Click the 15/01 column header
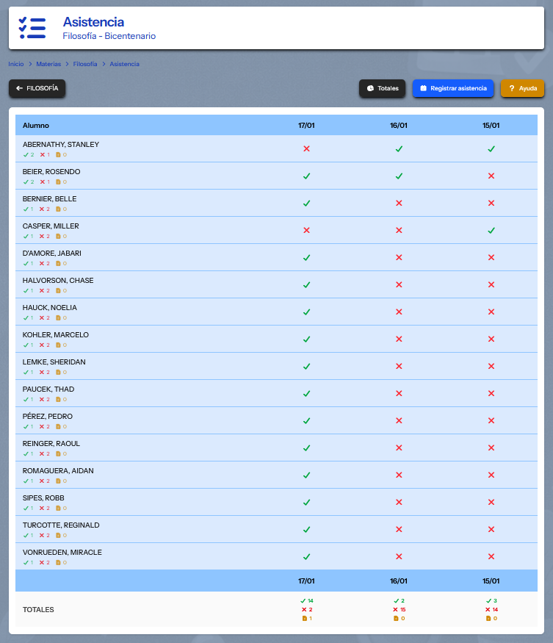The height and width of the screenshot is (643, 553). pyautogui.click(x=491, y=126)
